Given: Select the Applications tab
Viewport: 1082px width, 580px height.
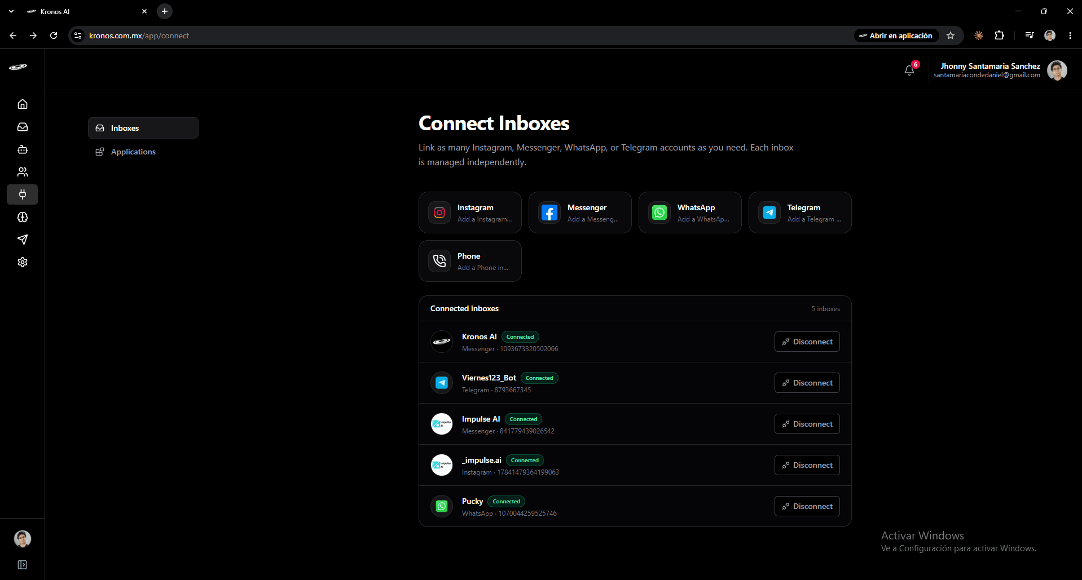Looking at the screenshot, I should click(x=143, y=152).
